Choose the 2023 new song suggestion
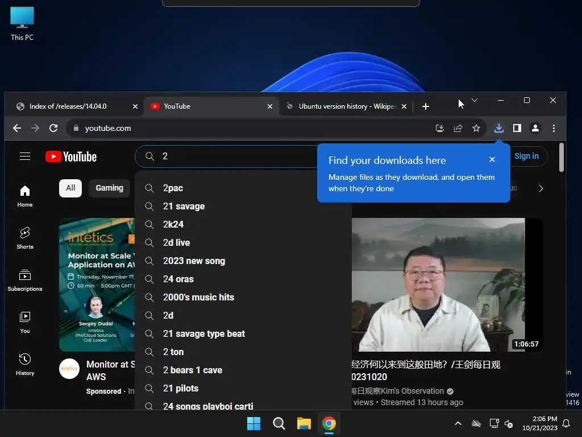The width and height of the screenshot is (582, 437). 243,261
